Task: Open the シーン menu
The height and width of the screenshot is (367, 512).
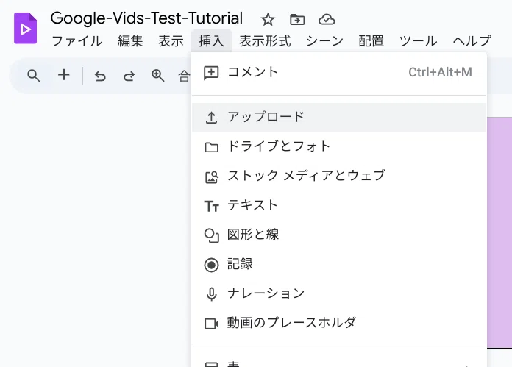Action: 324,41
